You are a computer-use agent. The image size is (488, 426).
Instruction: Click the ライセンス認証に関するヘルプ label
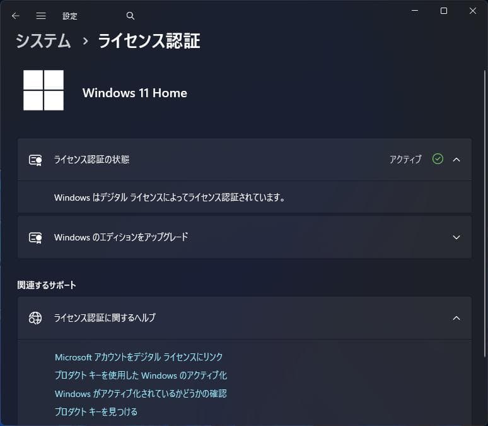[x=105, y=318]
